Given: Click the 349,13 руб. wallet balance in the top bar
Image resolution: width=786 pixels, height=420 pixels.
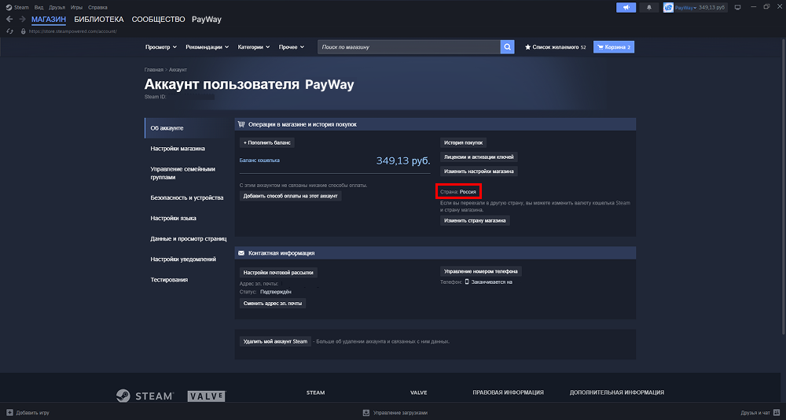Looking at the screenshot, I should [x=712, y=8].
